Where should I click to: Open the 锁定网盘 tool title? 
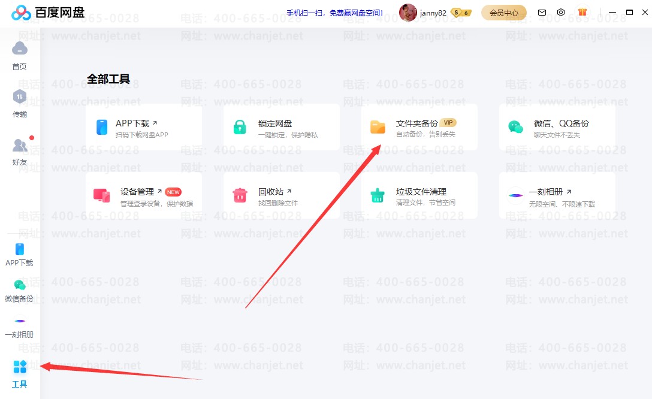pos(275,123)
